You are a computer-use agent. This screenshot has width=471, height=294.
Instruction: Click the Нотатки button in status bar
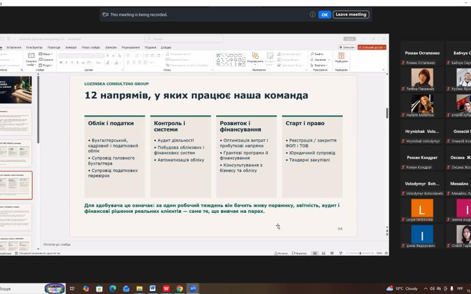[281, 253]
